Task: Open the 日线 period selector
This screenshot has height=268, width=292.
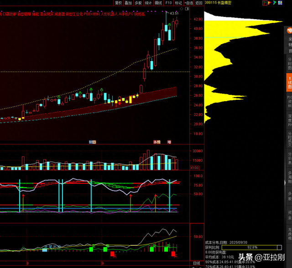Action: tap(196, 263)
